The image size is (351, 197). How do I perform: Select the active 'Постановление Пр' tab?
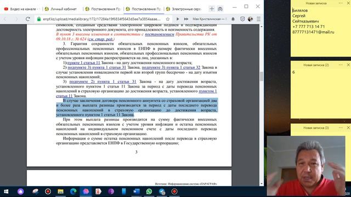144,9
